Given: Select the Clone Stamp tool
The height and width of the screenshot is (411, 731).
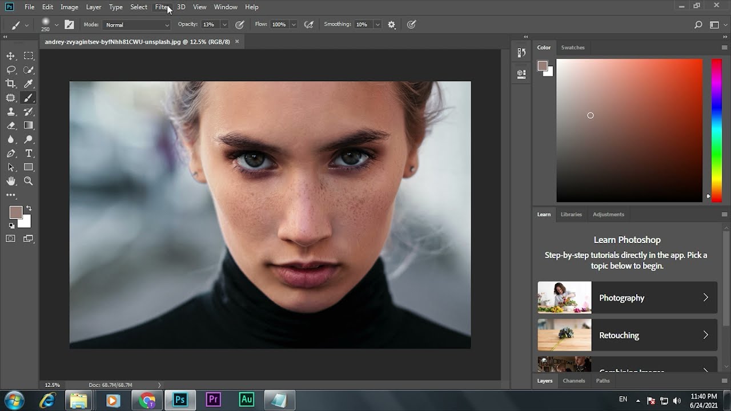Looking at the screenshot, I should click(x=11, y=112).
